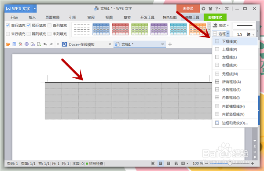264x171 pixels.
Task: Export to PDF icon in quick toolbar
Action: [20, 44]
